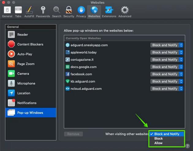Open the General preferences pane
This screenshot has width=193, height=151.
[7, 12]
